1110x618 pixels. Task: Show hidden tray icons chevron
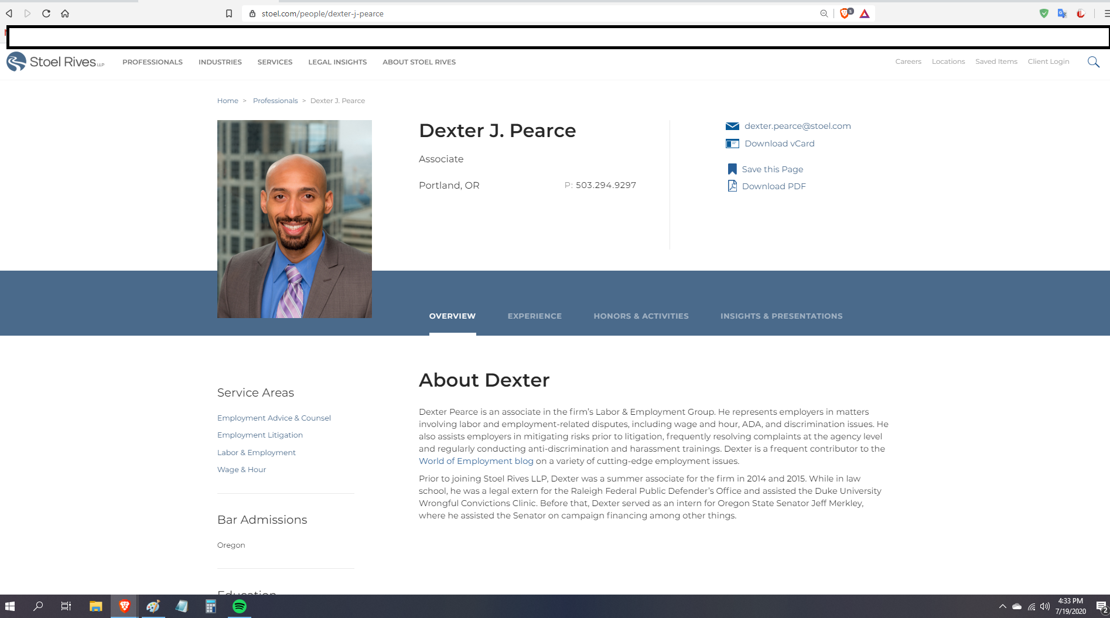point(1002,606)
